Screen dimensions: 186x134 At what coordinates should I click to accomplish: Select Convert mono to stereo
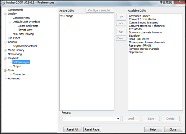tap(144, 23)
